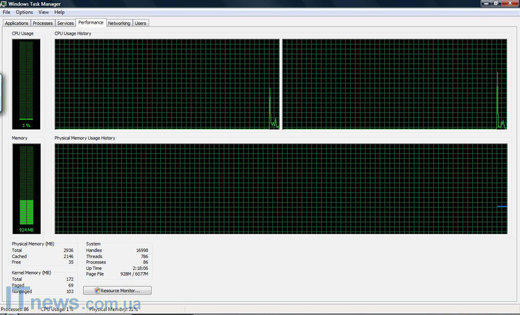
Task: Click the Windows Task Manager title bar icon
Action: (x=5, y=3)
